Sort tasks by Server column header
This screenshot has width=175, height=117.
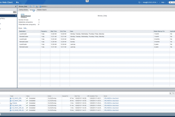click(106, 96)
